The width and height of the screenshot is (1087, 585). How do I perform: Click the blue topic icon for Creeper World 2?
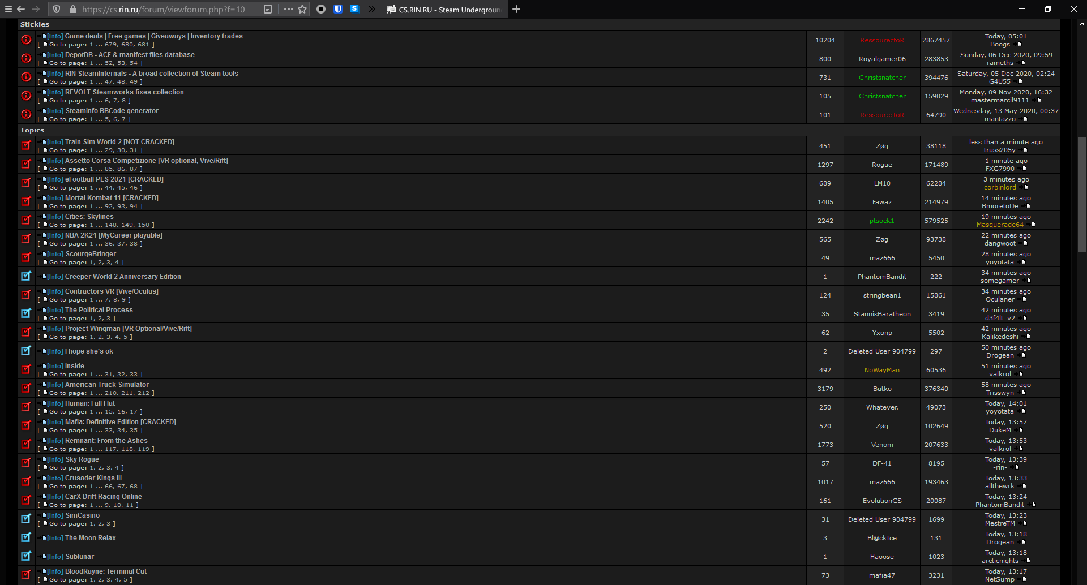tap(26, 276)
